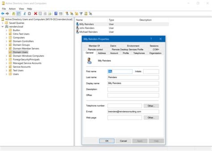
Task: Click John Reinders user icon in list
Action: [x=77, y=28]
